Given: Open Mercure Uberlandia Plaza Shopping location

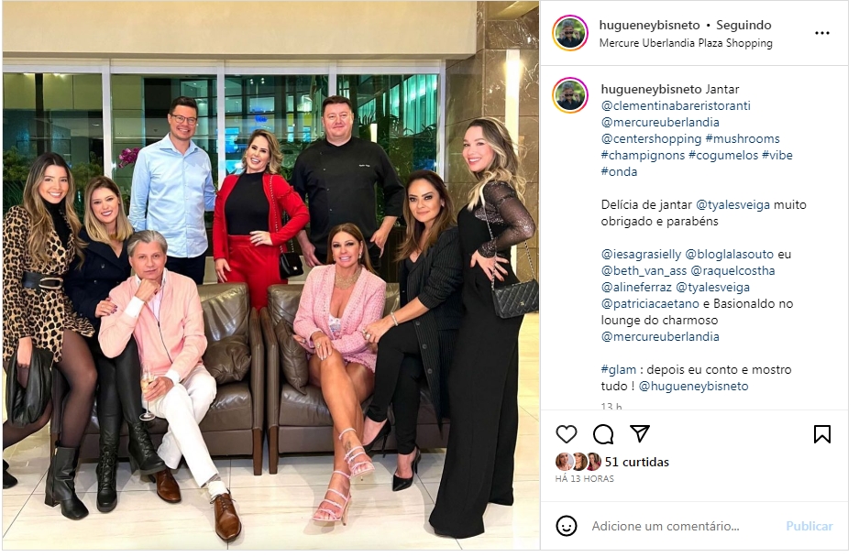Looking at the screenshot, I should 686,43.
